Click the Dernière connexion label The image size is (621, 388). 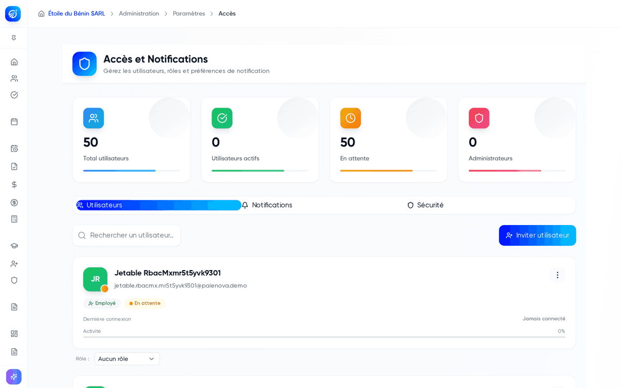coord(107,319)
